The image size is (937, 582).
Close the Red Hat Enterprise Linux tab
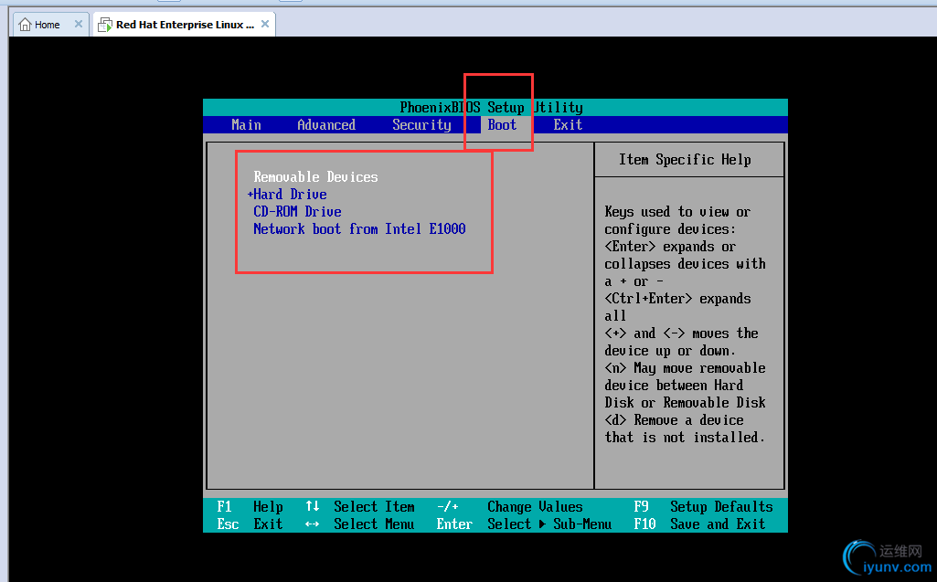click(265, 24)
